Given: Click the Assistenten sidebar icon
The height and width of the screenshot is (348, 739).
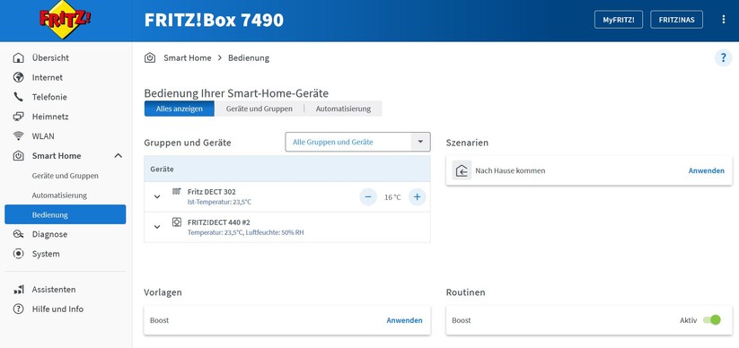Looking at the screenshot, I should tap(18, 290).
